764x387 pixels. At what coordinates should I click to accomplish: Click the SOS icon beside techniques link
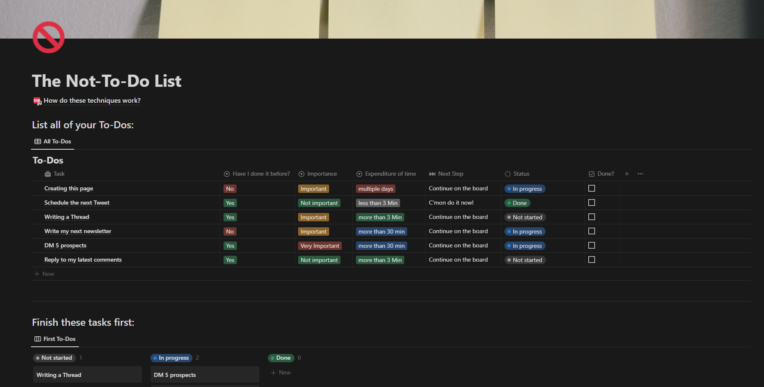[x=37, y=101]
